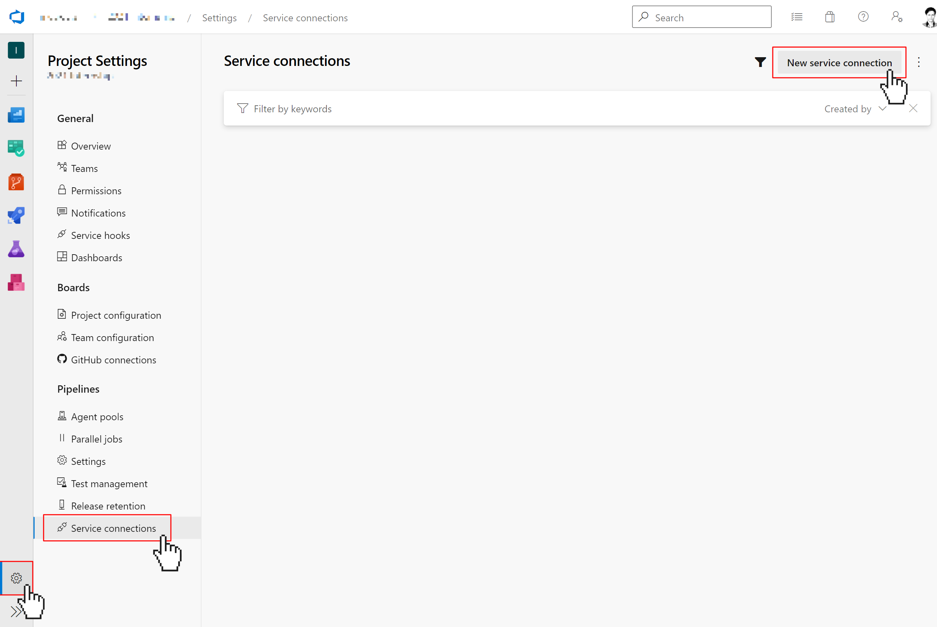Select Release retention under Pipelines
Image resolution: width=937 pixels, height=627 pixels.
(108, 505)
